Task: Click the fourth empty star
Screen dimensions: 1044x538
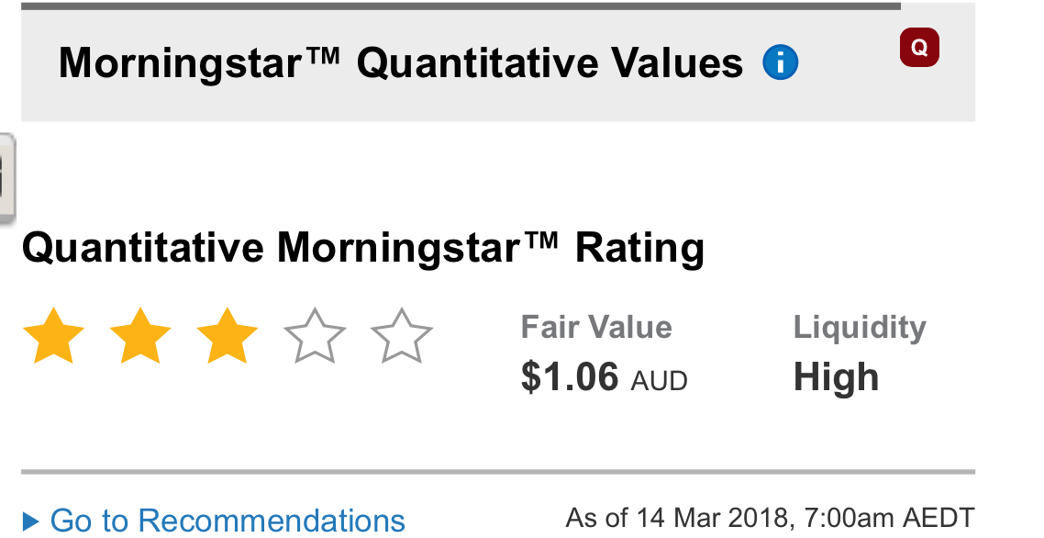Action: pos(315,336)
